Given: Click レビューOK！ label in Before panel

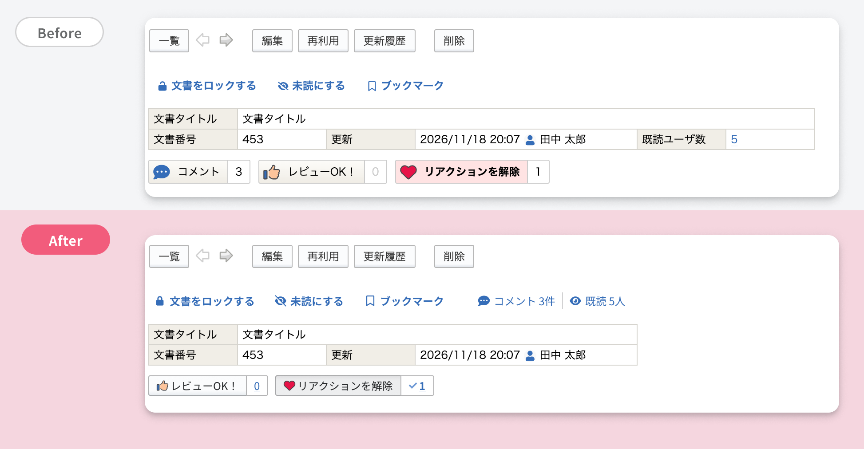Looking at the screenshot, I should coord(321,172).
